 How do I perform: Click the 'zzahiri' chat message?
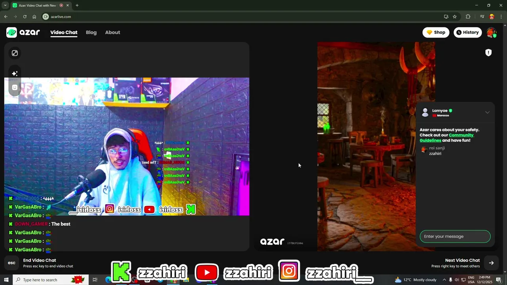[x=435, y=154]
